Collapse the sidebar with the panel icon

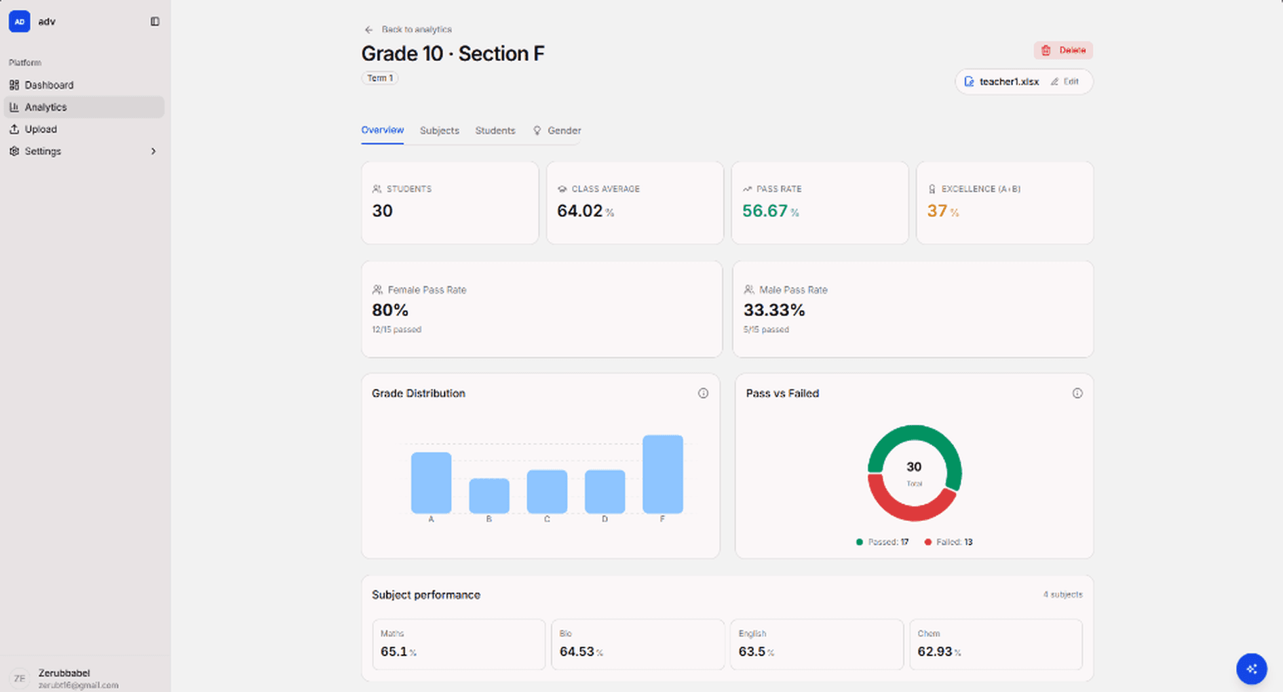click(x=155, y=22)
